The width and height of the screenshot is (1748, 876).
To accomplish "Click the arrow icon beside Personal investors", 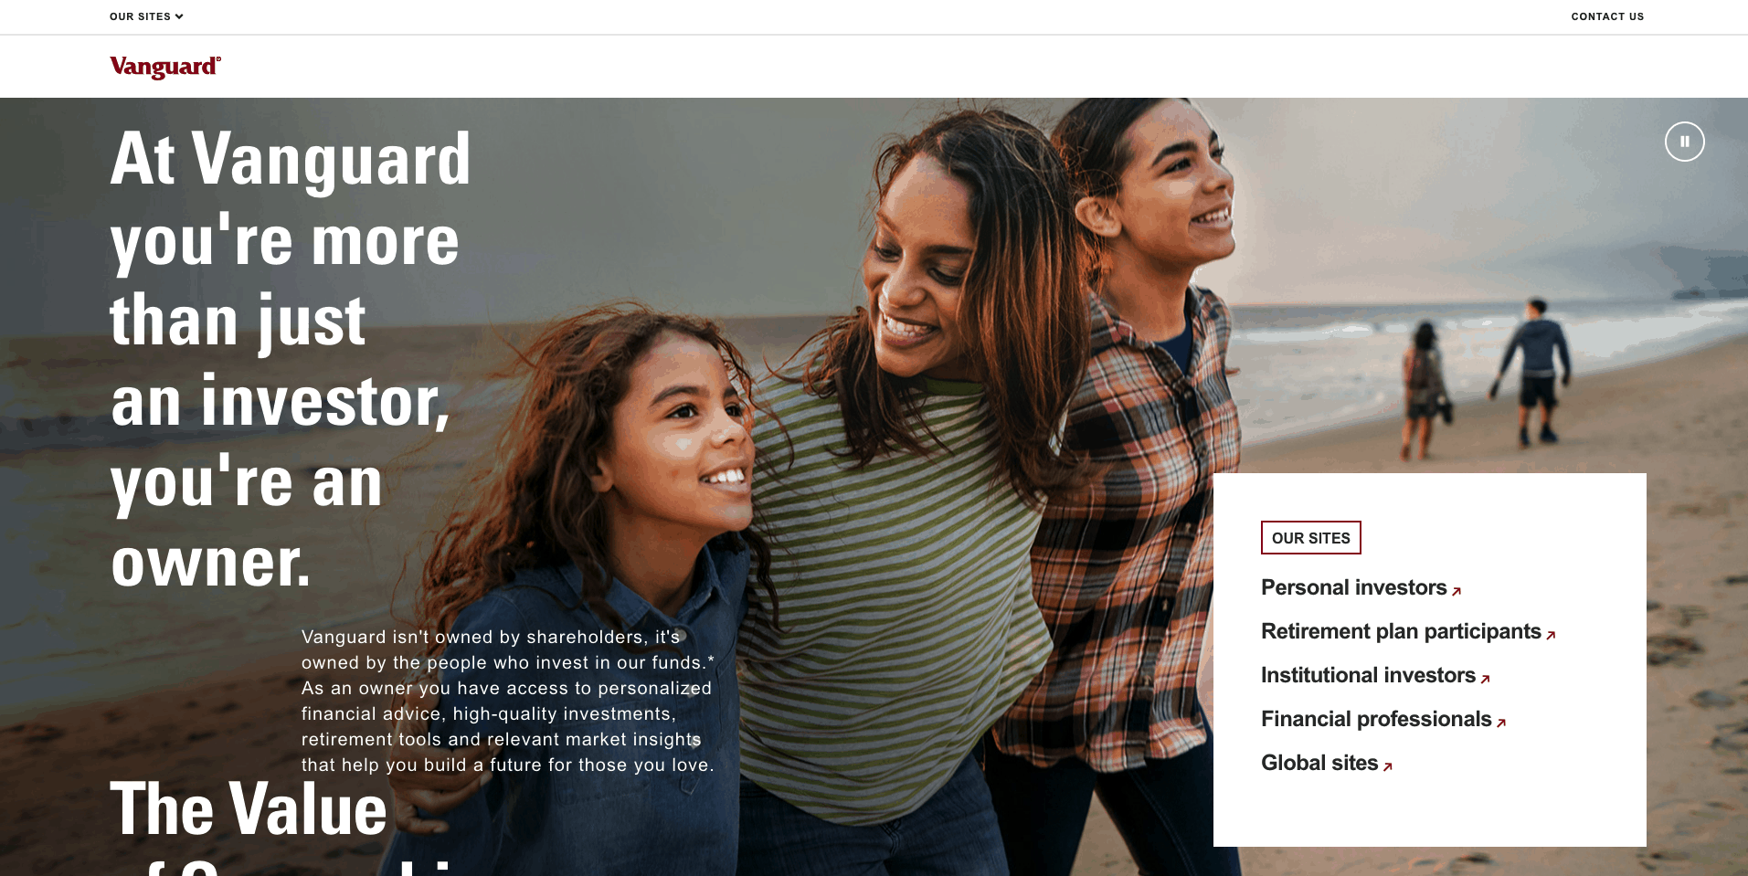I will click(1457, 591).
